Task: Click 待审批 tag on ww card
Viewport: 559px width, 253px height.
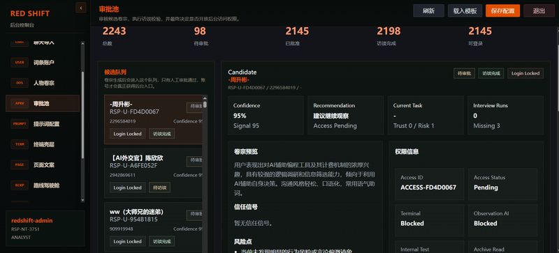Action: point(195,215)
